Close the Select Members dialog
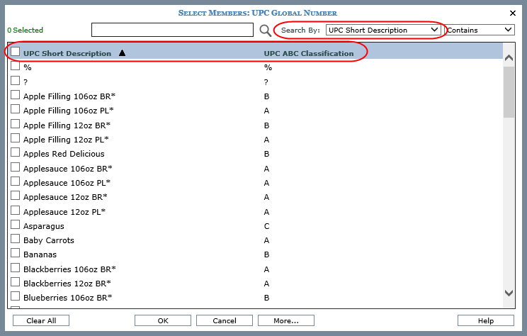 click(513, 13)
